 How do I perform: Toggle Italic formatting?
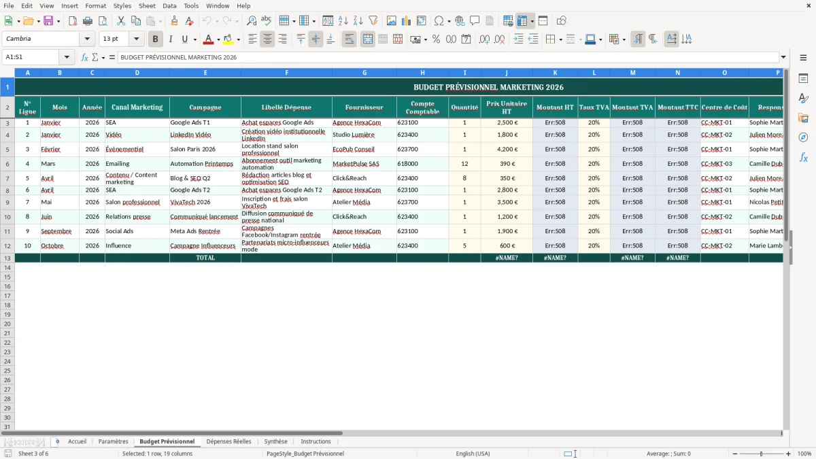point(171,39)
